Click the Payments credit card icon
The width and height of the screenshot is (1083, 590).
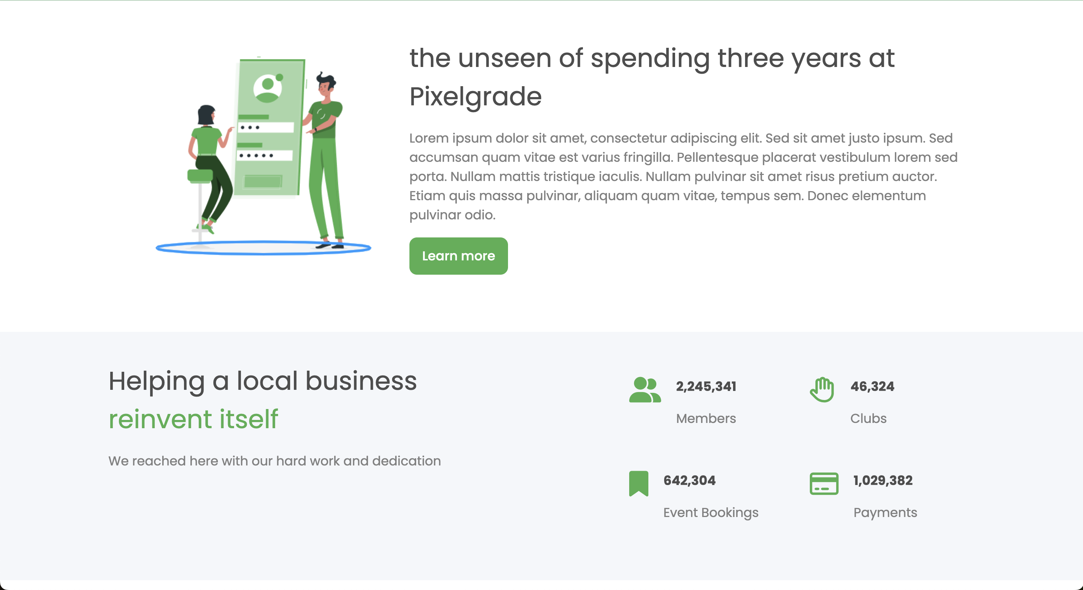(824, 483)
